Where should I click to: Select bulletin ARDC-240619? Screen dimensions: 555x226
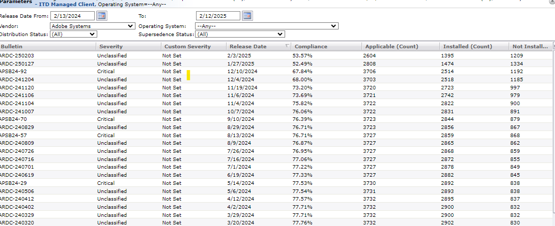coord(17,175)
